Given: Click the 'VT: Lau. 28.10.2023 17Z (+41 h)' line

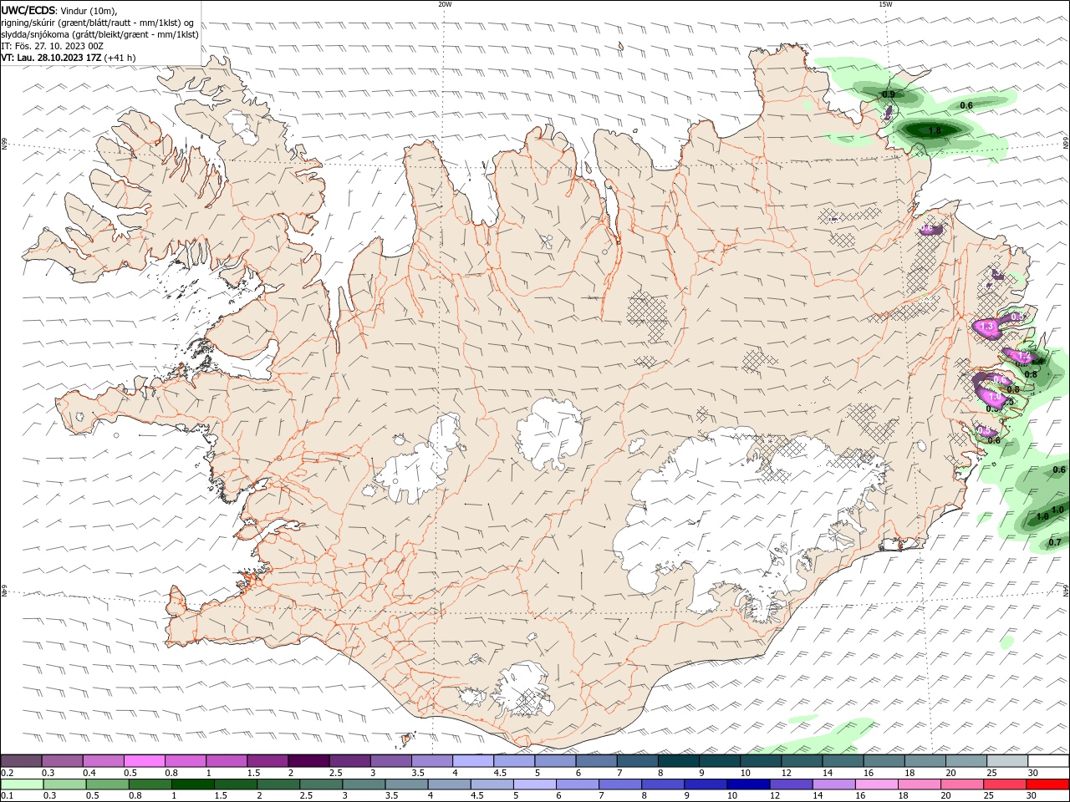Looking at the screenshot, I should (x=69, y=58).
